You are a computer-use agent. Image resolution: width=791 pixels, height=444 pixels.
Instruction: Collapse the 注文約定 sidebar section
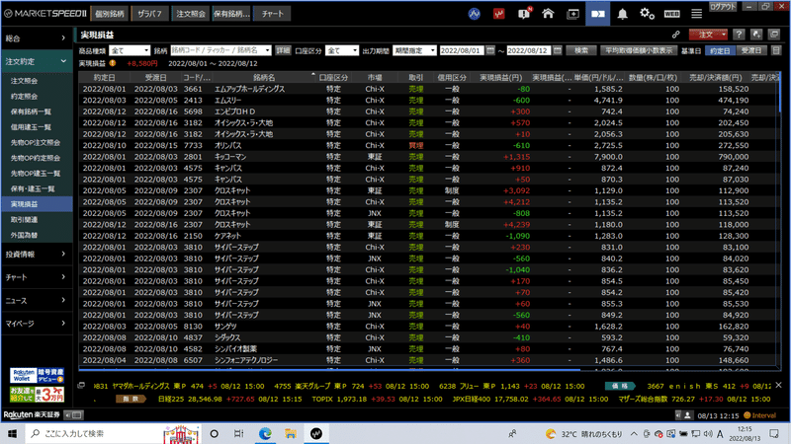(36, 61)
